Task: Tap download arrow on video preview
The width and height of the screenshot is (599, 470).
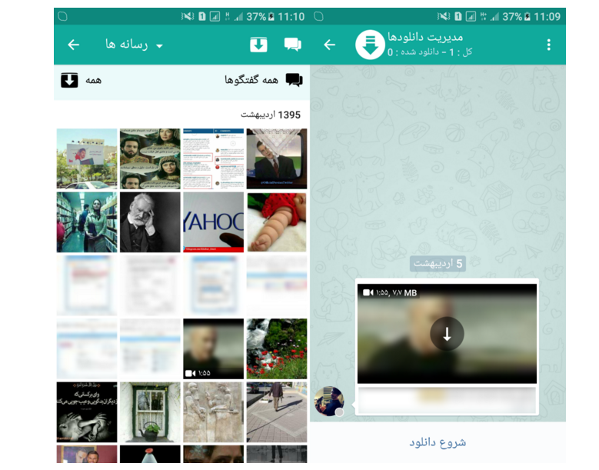Action: tap(447, 334)
